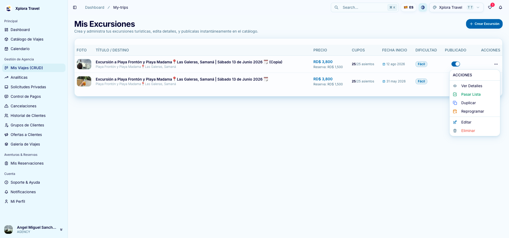Go to Dashboard breadcrumb link
The image size is (509, 238).
tap(95, 7)
